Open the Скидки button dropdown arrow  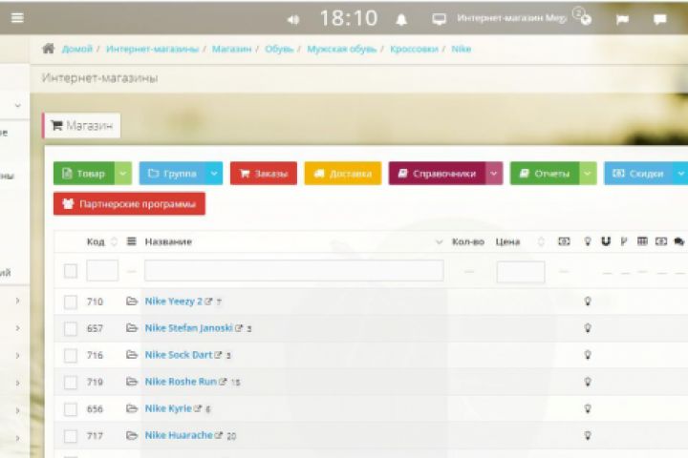click(x=680, y=174)
